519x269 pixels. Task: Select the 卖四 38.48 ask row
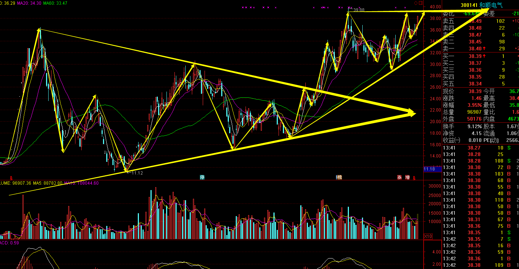[481, 28]
